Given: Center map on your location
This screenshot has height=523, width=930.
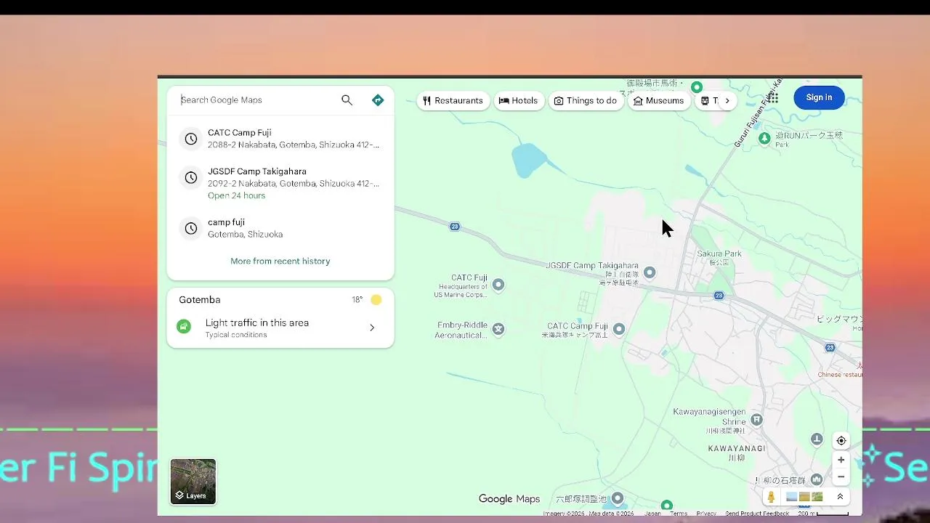Looking at the screenshot, I should pyautogui.click(x=841, y=441).
